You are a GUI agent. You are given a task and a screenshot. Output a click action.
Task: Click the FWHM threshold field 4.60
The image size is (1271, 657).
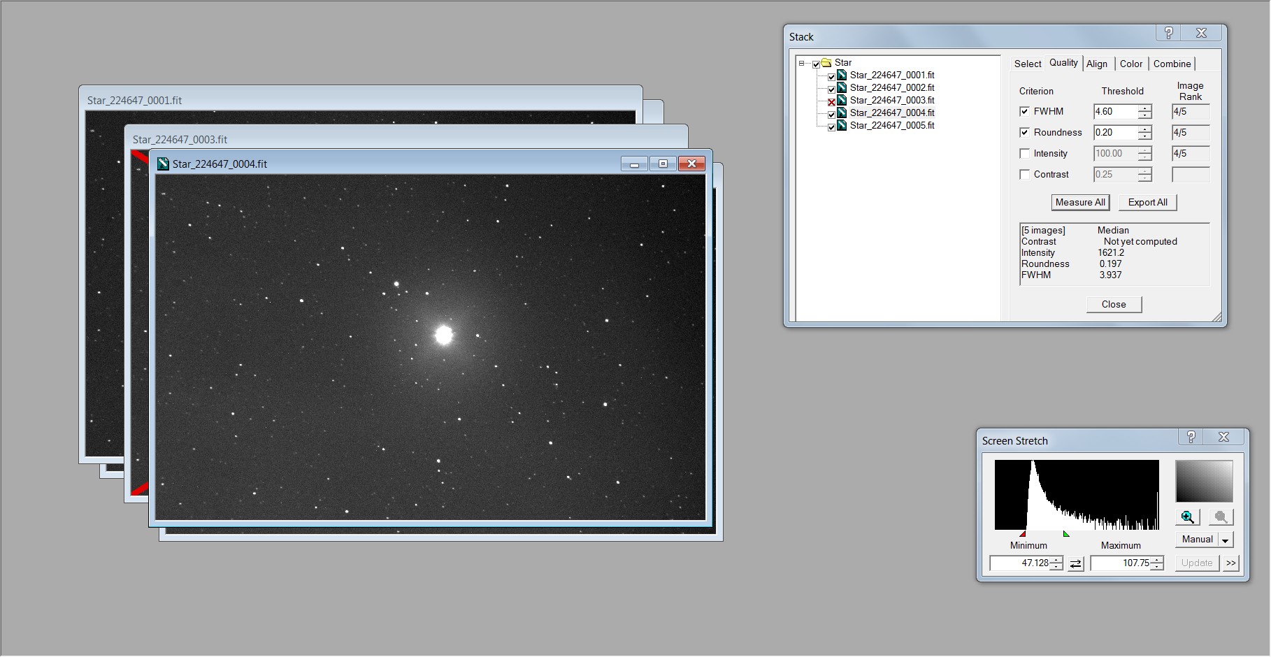[1116, 112]
